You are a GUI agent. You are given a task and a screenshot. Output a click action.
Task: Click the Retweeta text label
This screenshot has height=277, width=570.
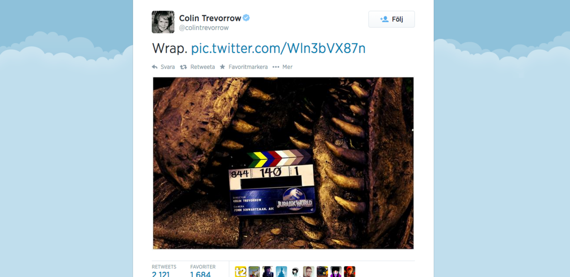click(203, 67)
